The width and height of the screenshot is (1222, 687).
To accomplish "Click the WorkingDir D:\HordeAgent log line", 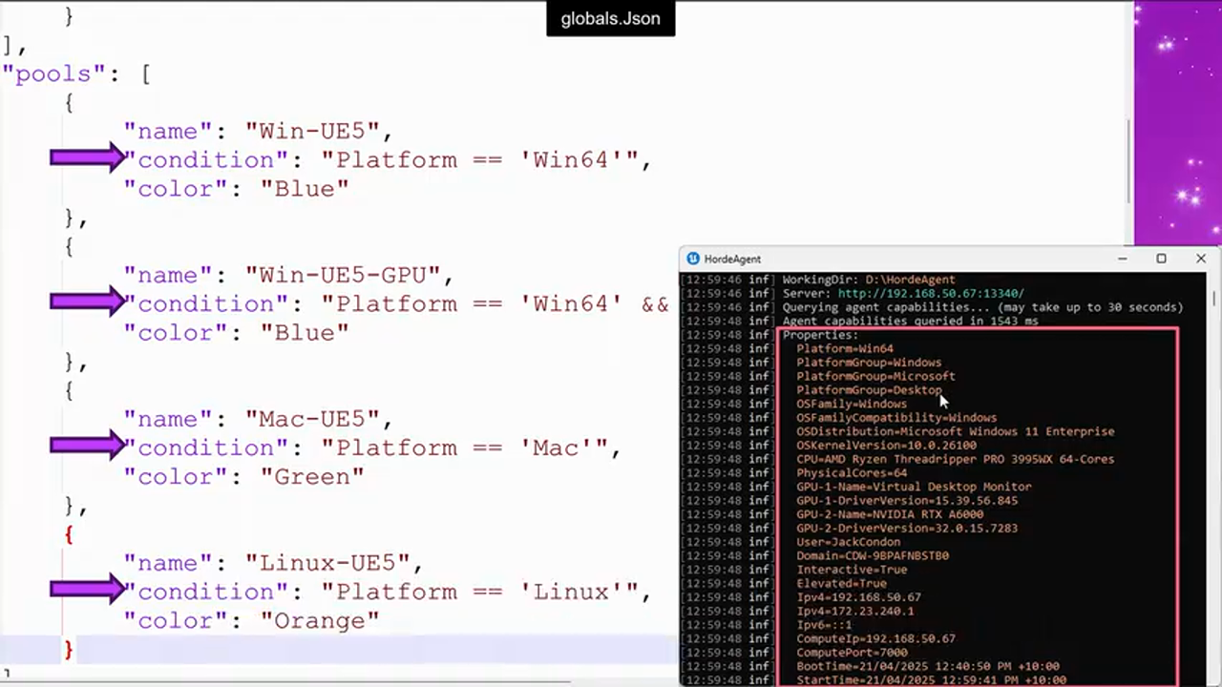I will tap(869, 280).
